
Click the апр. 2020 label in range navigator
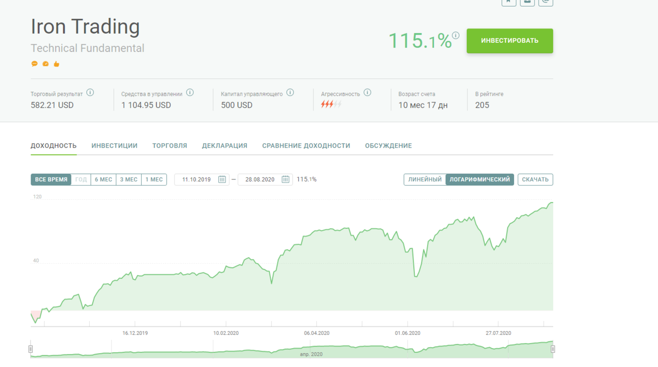[x=311, y=354]
